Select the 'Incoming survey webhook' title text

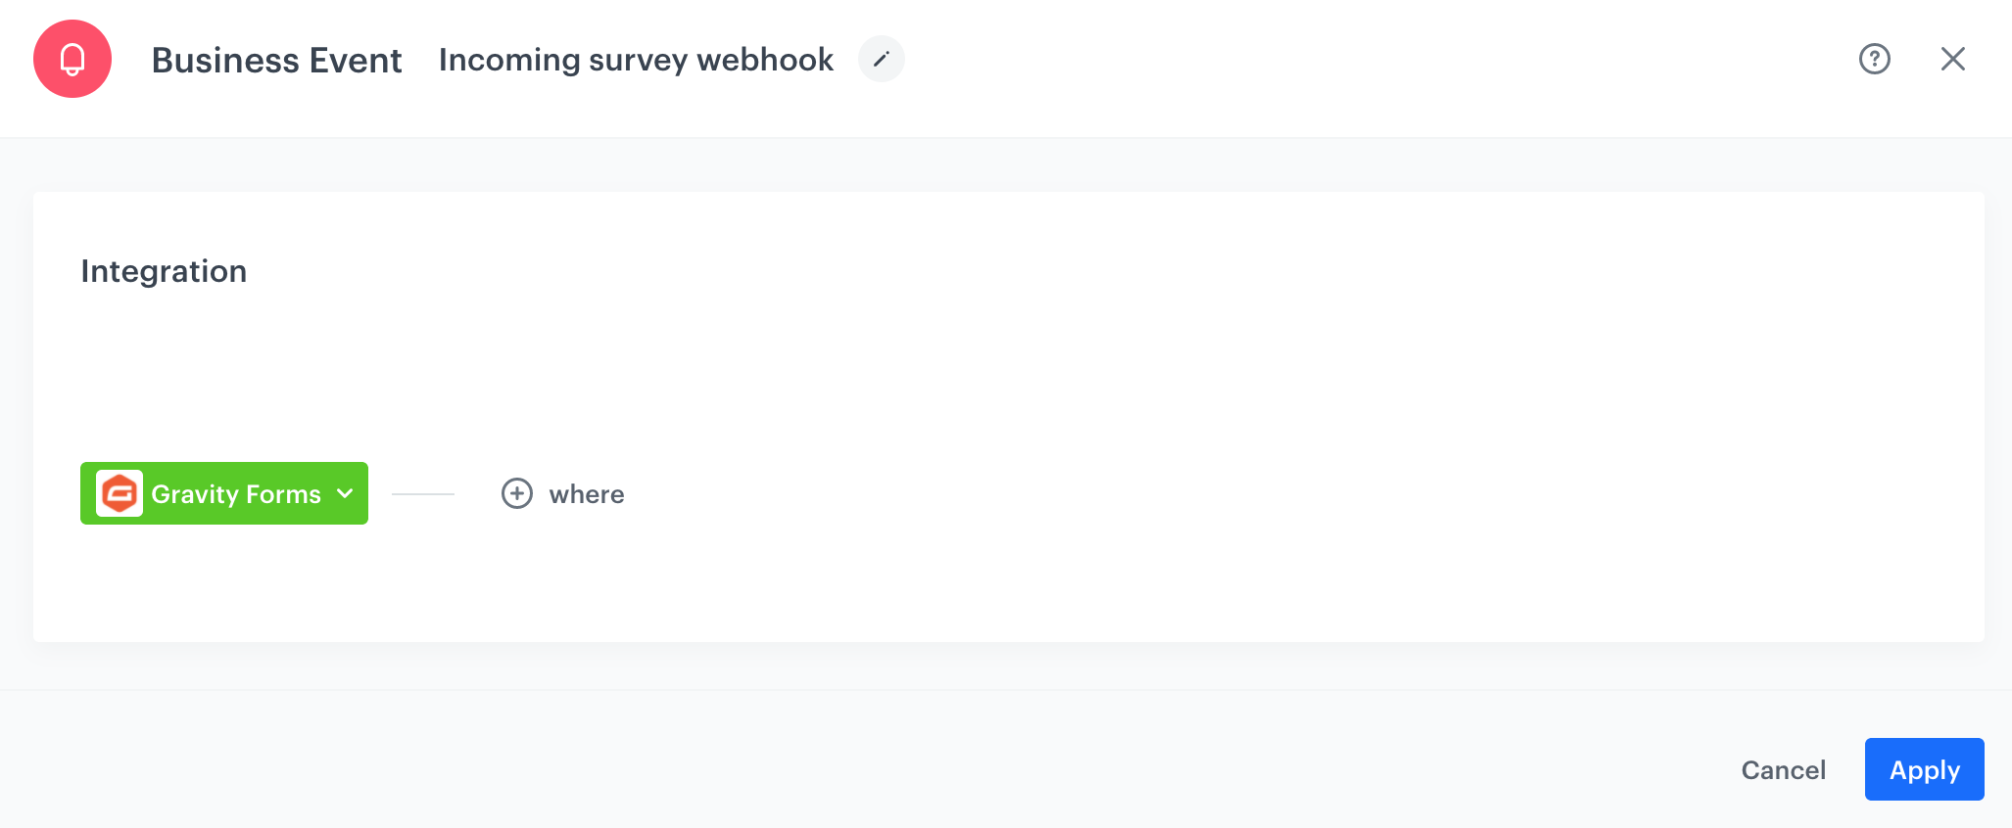(x=636, y=59)
